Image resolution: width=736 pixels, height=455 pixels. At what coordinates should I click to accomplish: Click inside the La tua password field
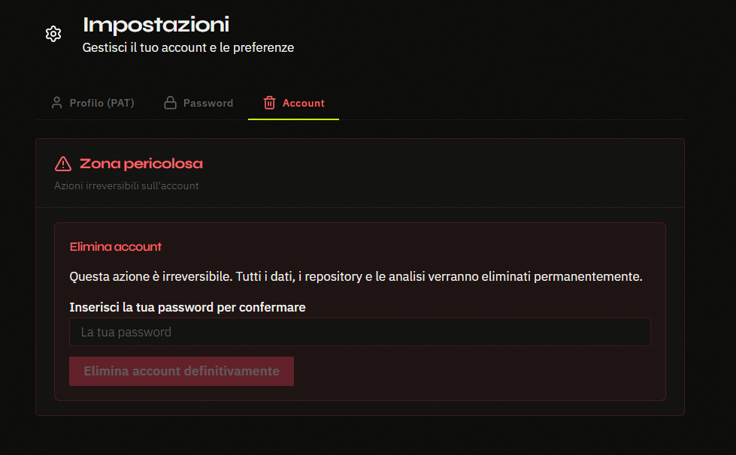click(x=359, y=331)
